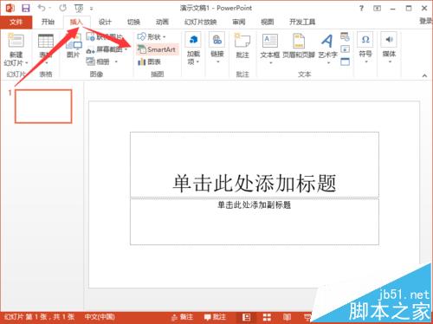This screenshot has height=324, width=433.
Task: Switch to Reading view
Action: click(287, 317)
